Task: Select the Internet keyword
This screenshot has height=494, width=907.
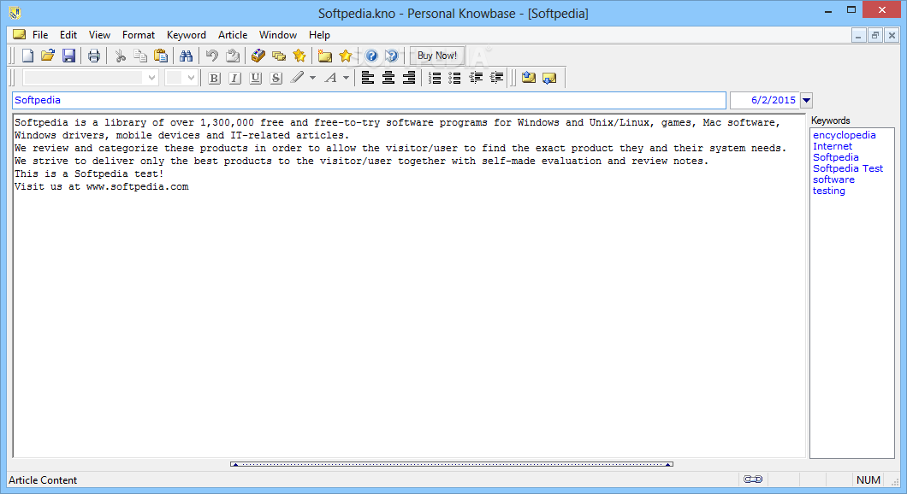Action: tap(833, 146)
